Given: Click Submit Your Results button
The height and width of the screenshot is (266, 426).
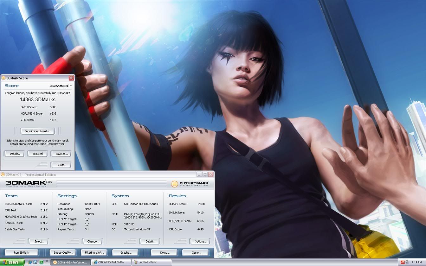Looking at the screenshot, I should [37, 131].
